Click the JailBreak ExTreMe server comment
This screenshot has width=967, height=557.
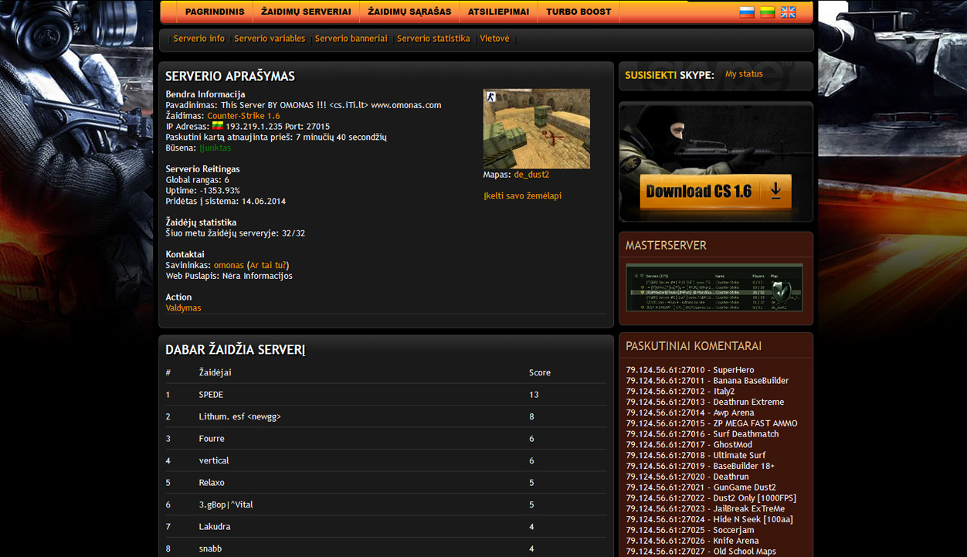[705, 509]
